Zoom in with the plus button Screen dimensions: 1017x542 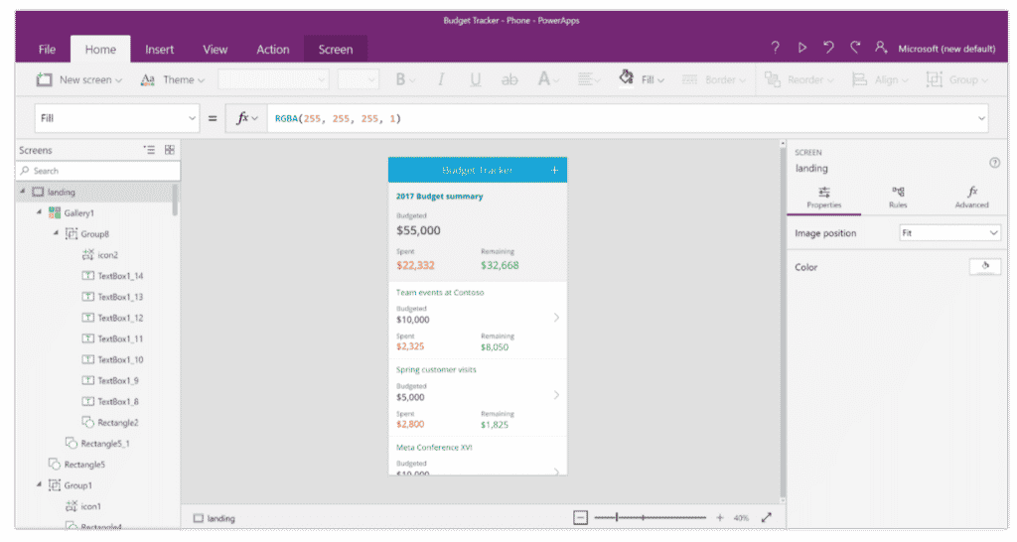[x=720, y=517]
